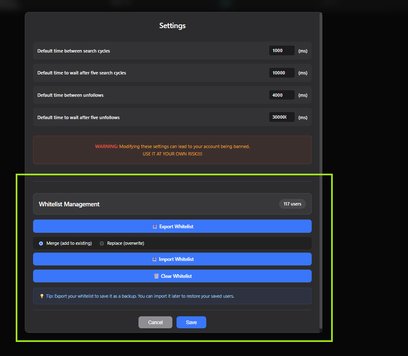Click 'Default time between unfollows' label
This screenshot has height=356, width=408.
tap(70, 95)
